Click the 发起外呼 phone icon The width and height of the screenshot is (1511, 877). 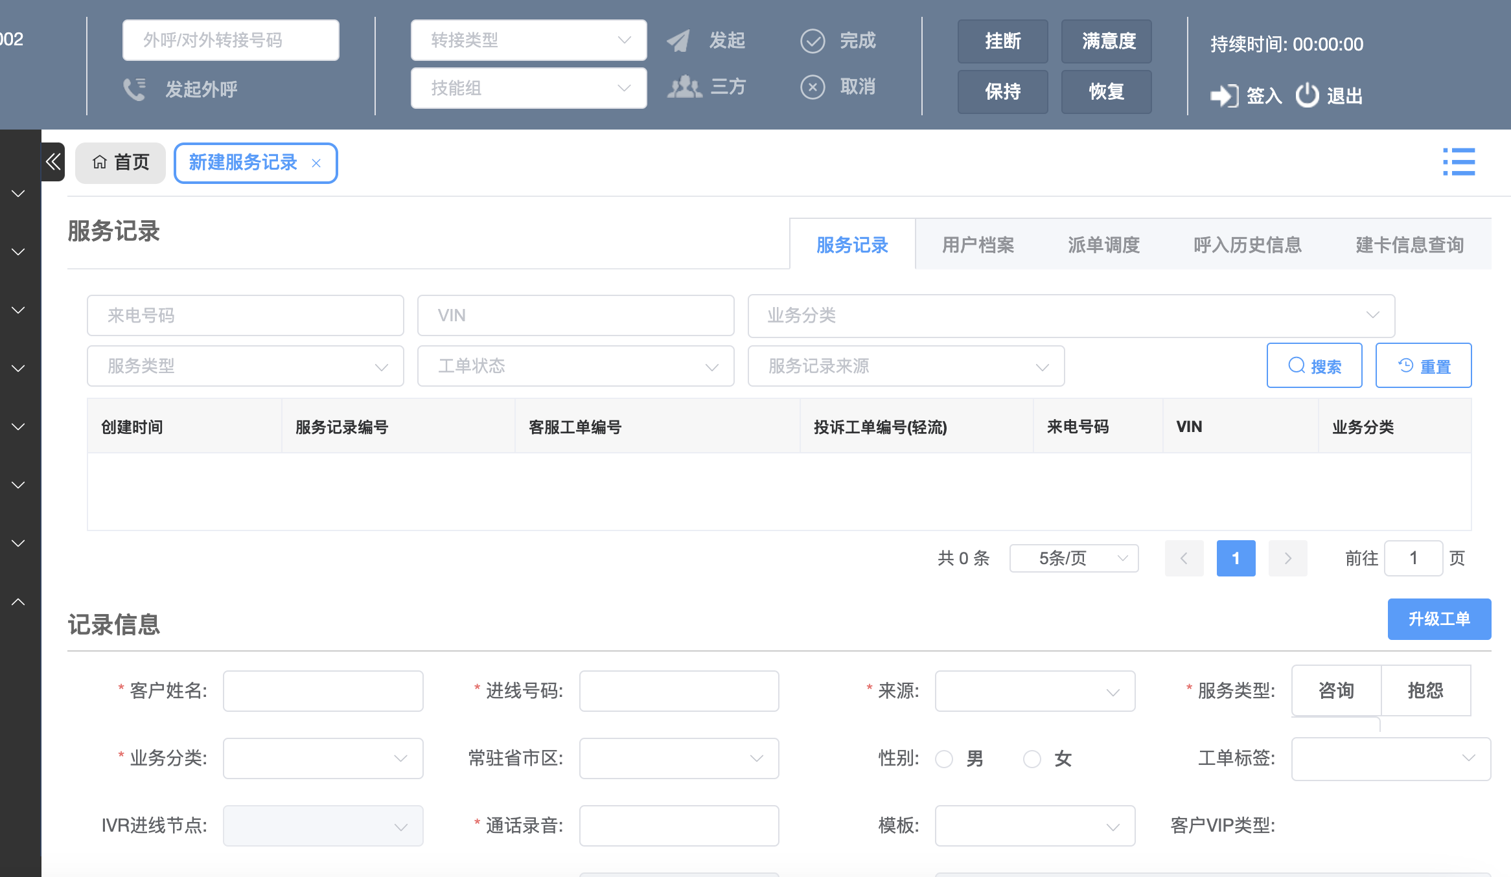pyautogui.click(x=135, y=89)
